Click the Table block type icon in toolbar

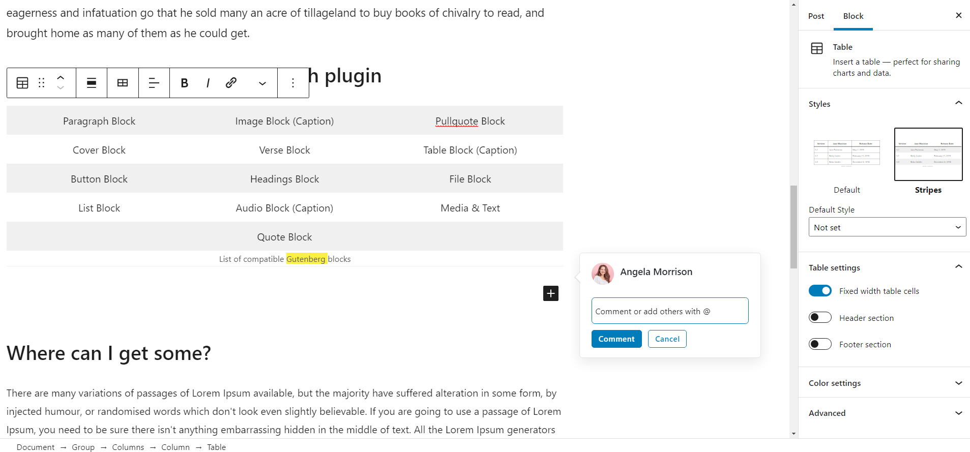(x=22, y=83)
